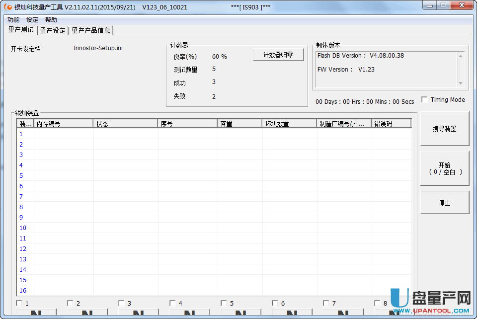Click the 搜寻装置 search devices button

point(444,129)
